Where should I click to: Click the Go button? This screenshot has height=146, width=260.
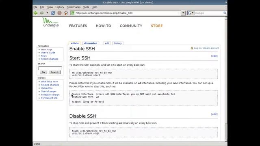pyautogui.click(x=43, y=72)
